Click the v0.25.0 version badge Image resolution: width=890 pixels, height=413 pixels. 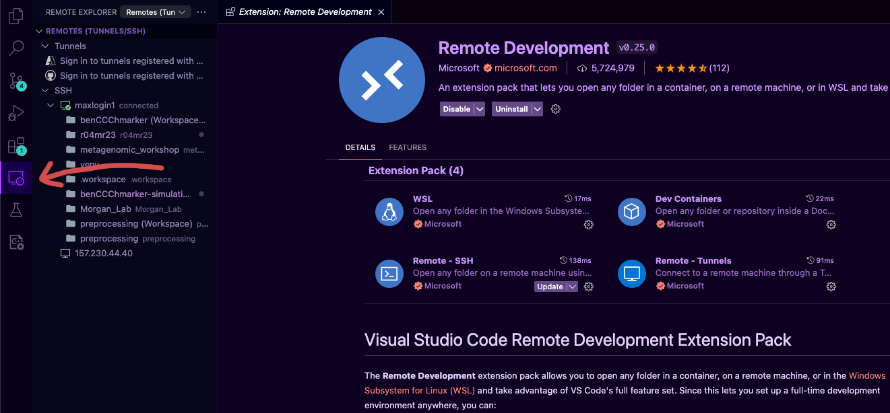[x=637, y=48]
